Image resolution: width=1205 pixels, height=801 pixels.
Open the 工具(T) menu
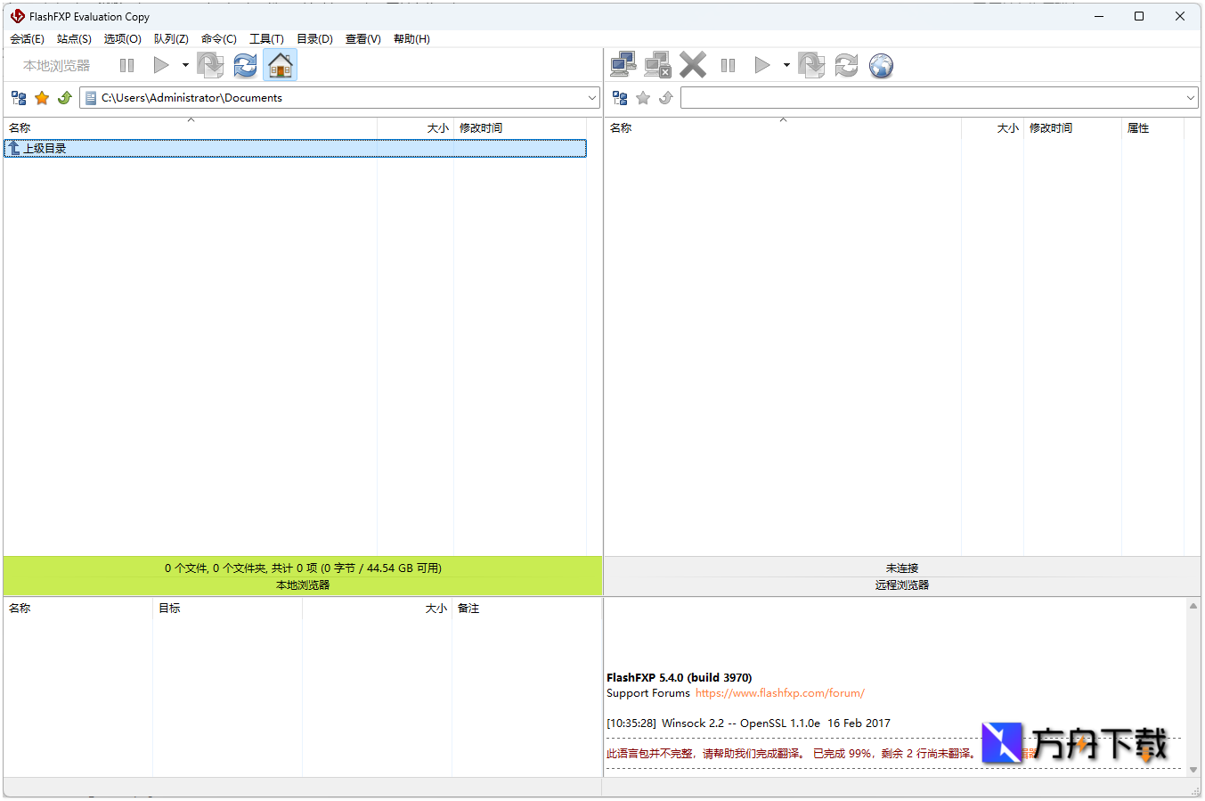(266, 39)
